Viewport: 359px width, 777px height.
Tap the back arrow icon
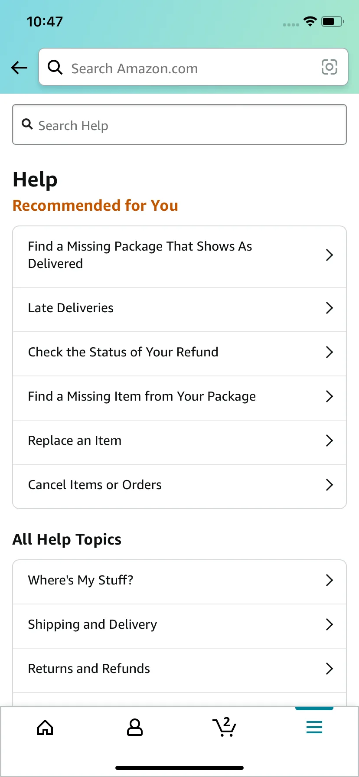coord(20,68)
